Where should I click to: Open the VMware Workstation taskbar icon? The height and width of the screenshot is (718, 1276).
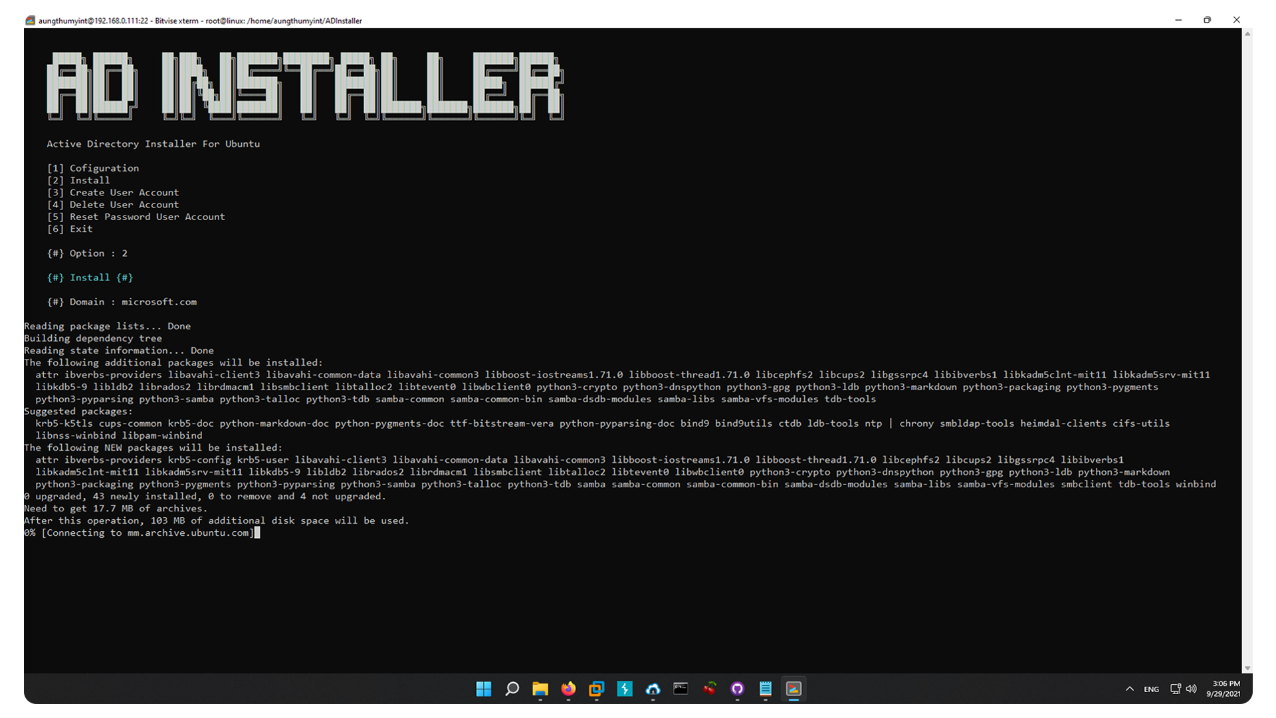(x=596, y=689)
